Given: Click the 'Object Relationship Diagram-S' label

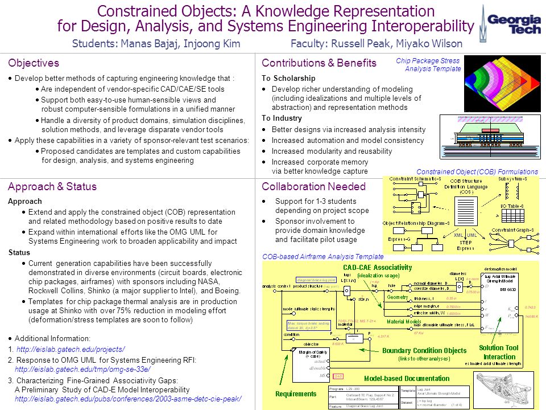Looking at the screenshot, I should (x=416, y=223).
